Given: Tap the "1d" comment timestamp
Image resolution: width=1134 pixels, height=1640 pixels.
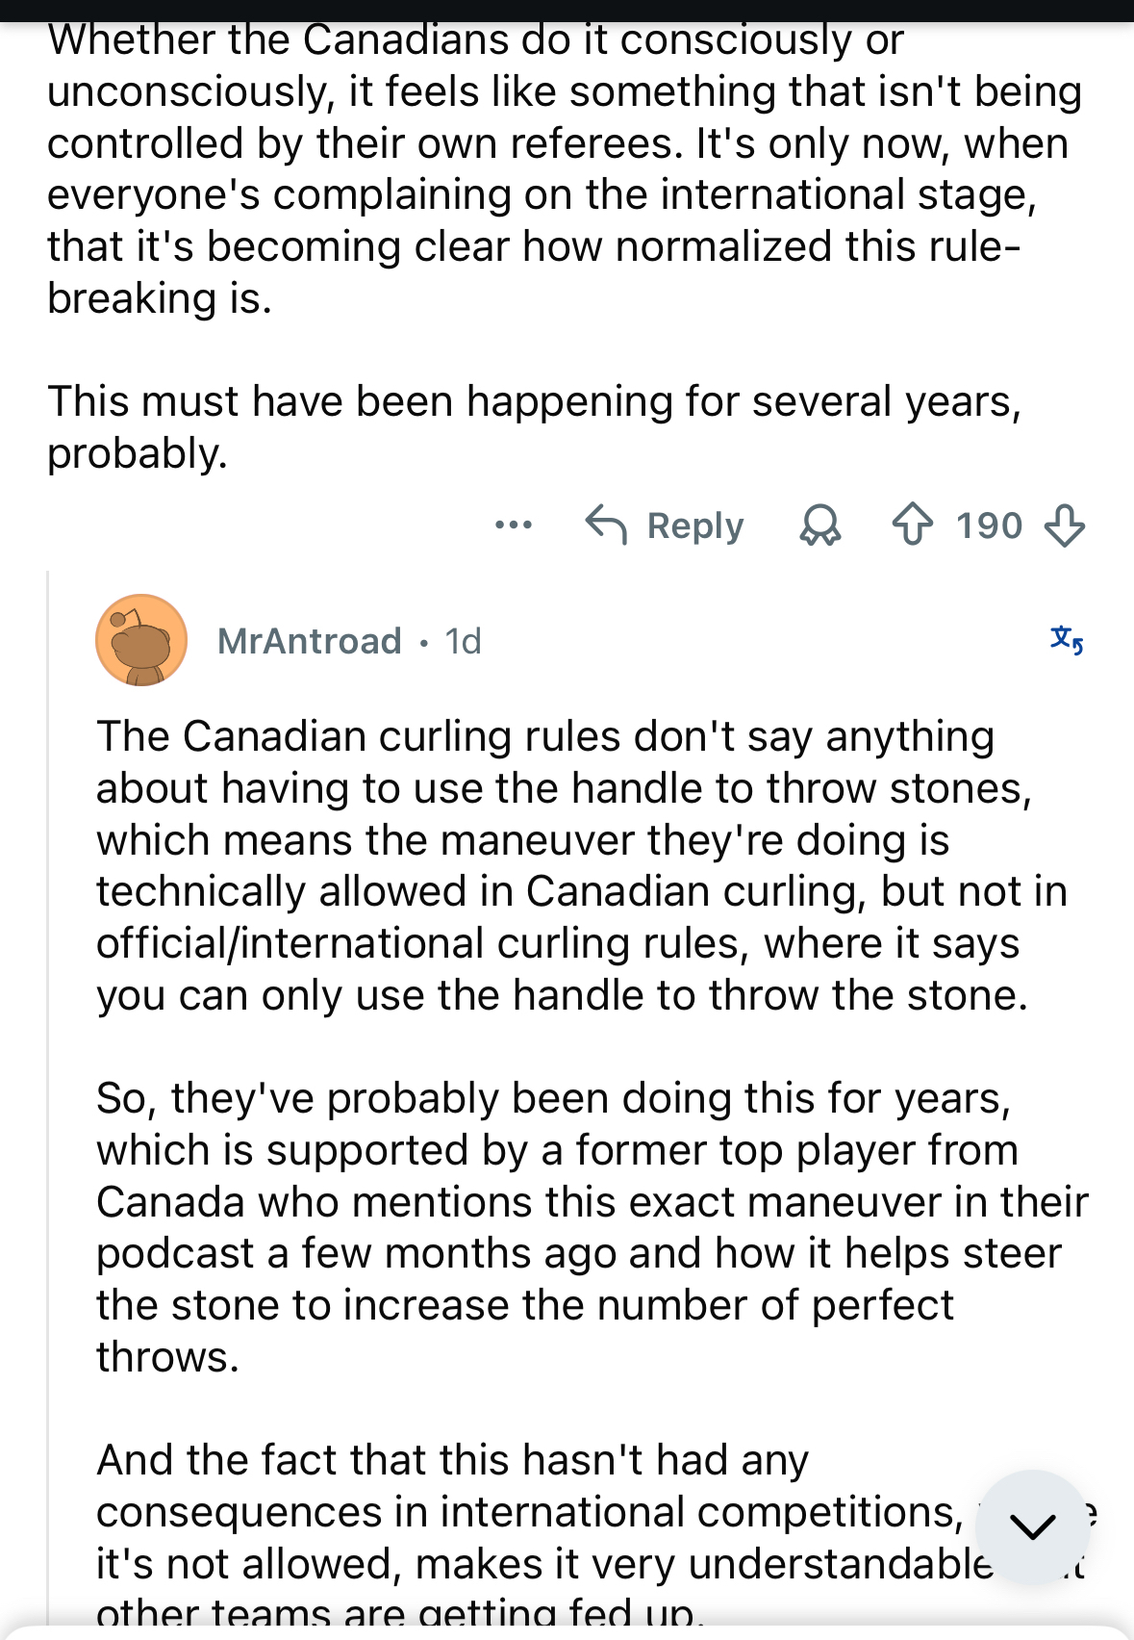Looking at the screenshot, I should pyautogui.click(x=463, y=641).
